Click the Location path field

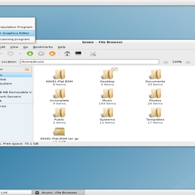(90, 62)
